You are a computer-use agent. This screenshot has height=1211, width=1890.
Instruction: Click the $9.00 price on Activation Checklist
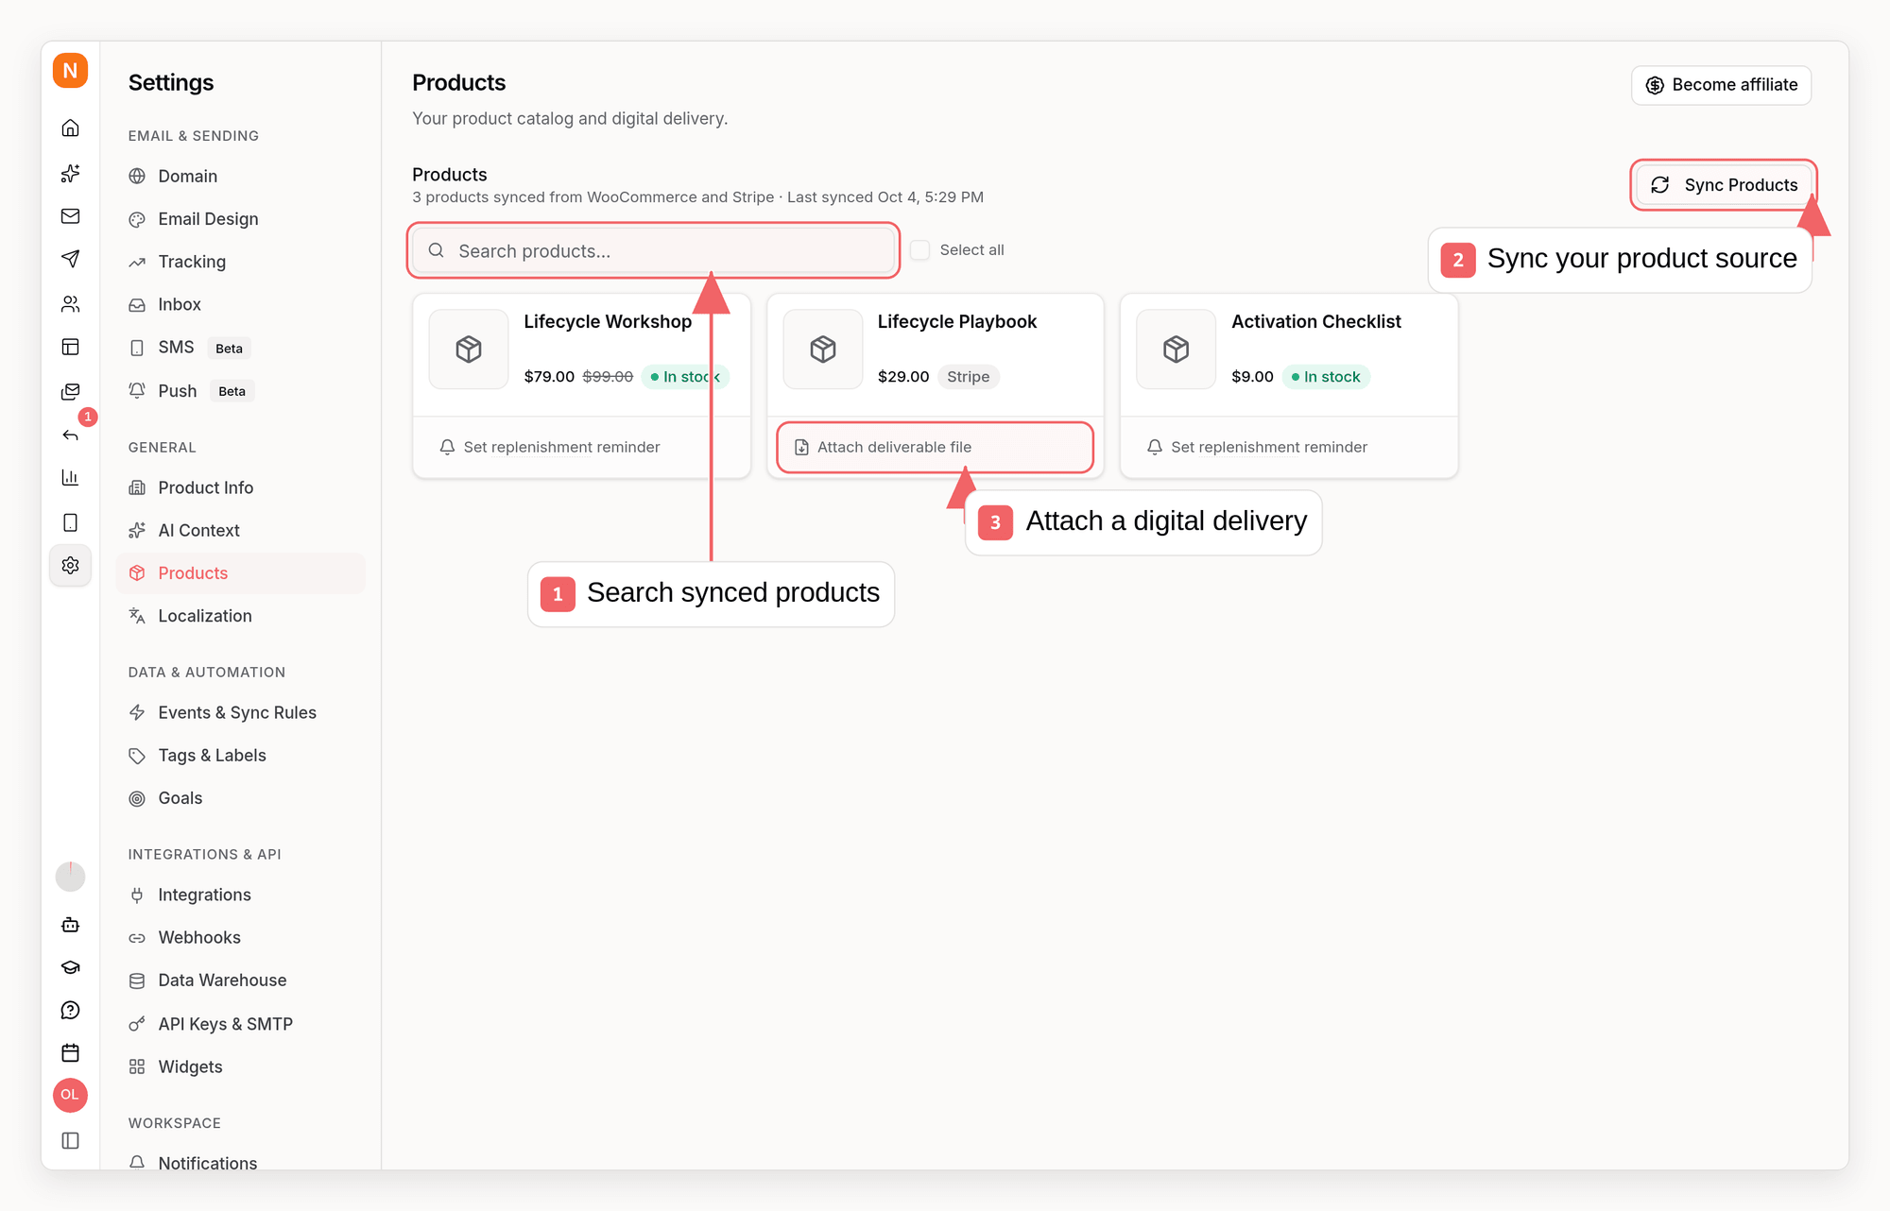[x=1252, y=377]
